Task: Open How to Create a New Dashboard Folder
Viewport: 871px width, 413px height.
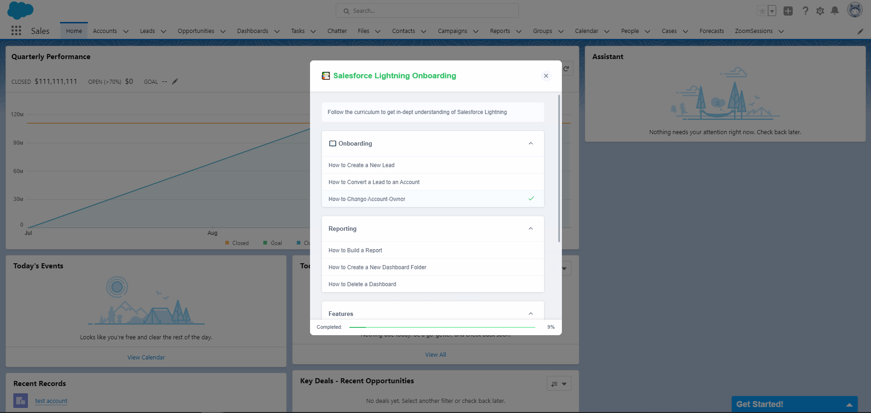Action: point(433,267)
